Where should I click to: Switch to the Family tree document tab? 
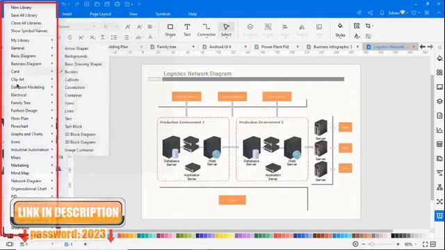[x=167, y=47]
